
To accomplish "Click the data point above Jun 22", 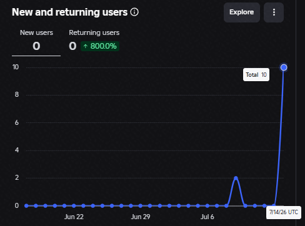I will (74, 205).
